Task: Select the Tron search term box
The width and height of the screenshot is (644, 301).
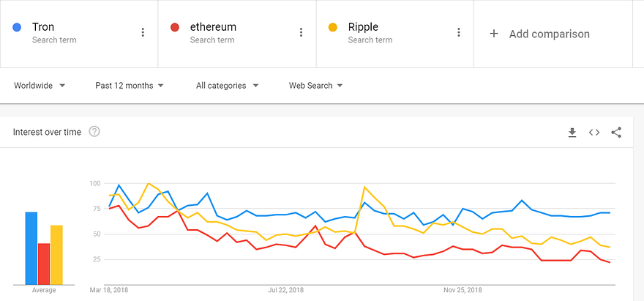Action: (73, 33)
